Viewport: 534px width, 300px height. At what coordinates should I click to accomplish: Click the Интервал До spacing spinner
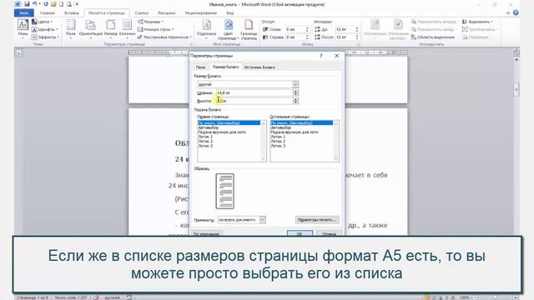tap(356, 30)
